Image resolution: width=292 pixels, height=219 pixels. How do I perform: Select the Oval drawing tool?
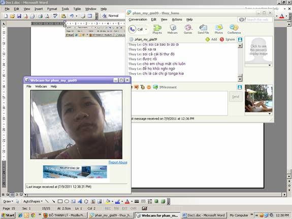coord(67,201)
